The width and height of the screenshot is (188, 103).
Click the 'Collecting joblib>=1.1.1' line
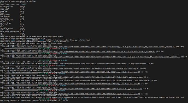(x=34, y=101)
